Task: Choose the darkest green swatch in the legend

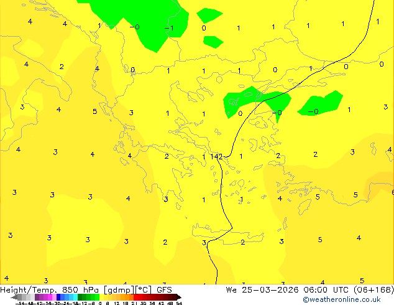Action: (80, 297)
